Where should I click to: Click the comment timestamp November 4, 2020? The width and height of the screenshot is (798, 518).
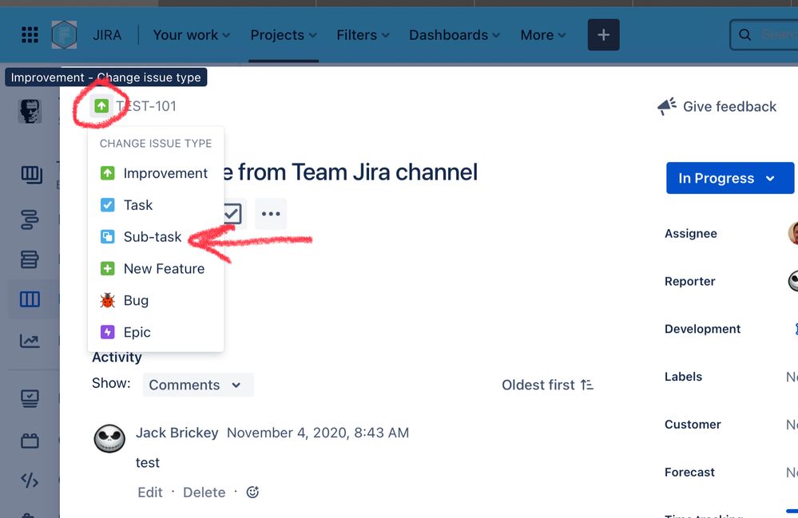[x=318, y=433]
